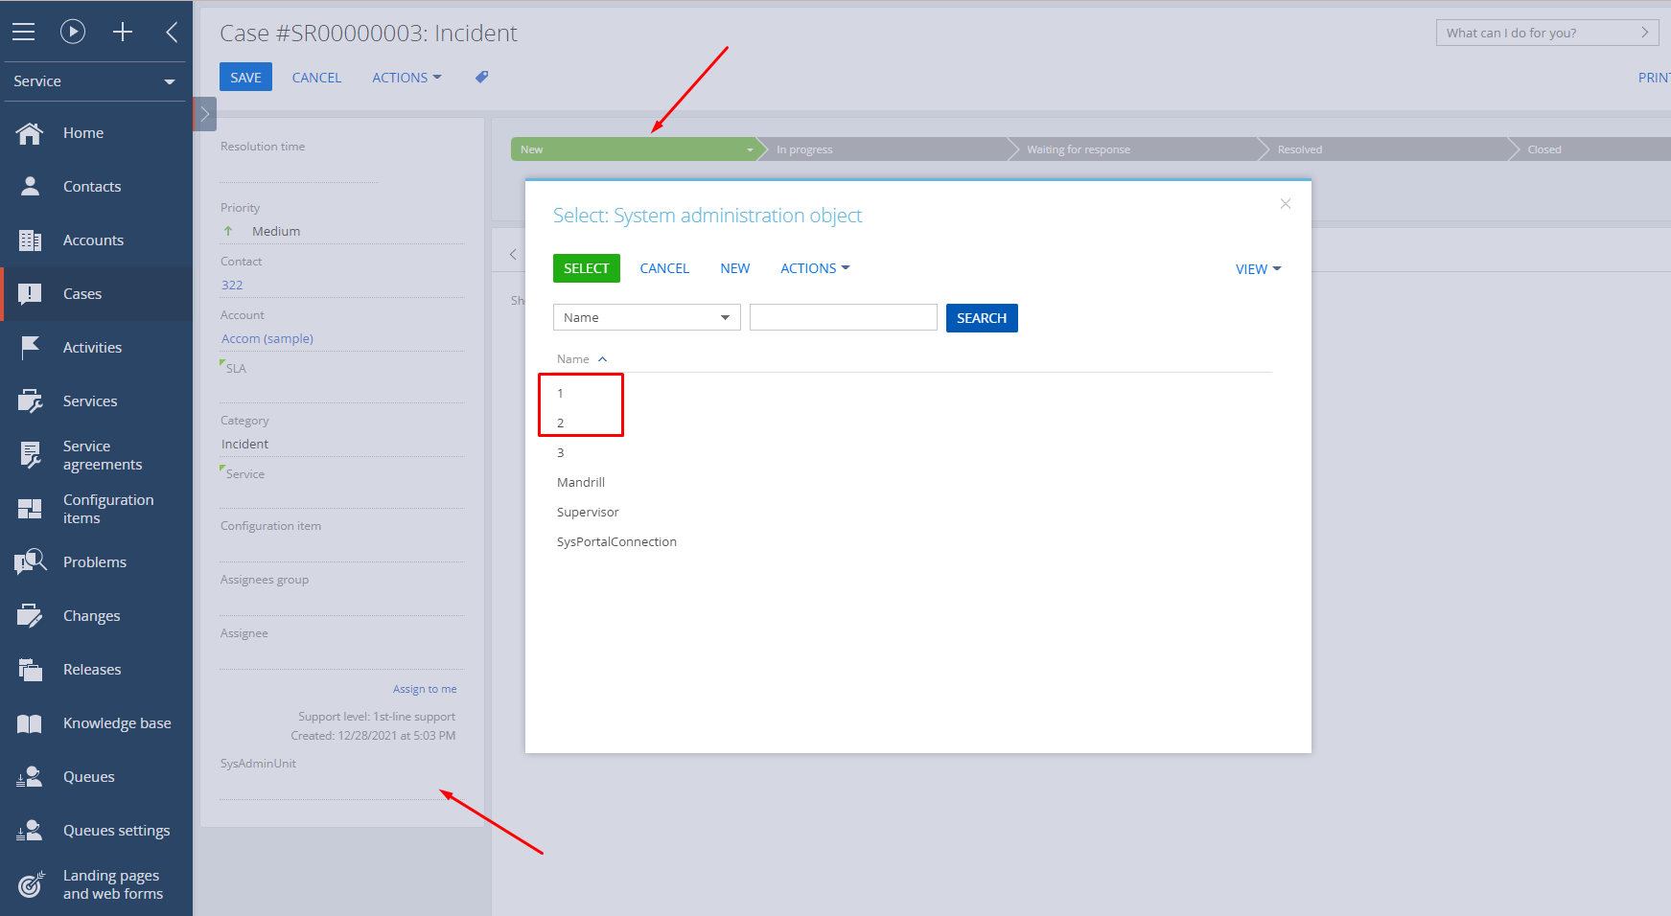The width and height of the screenshot is (1671, 916).
Task: Select row 2 in the list
Action: click(x=913, y=423)
